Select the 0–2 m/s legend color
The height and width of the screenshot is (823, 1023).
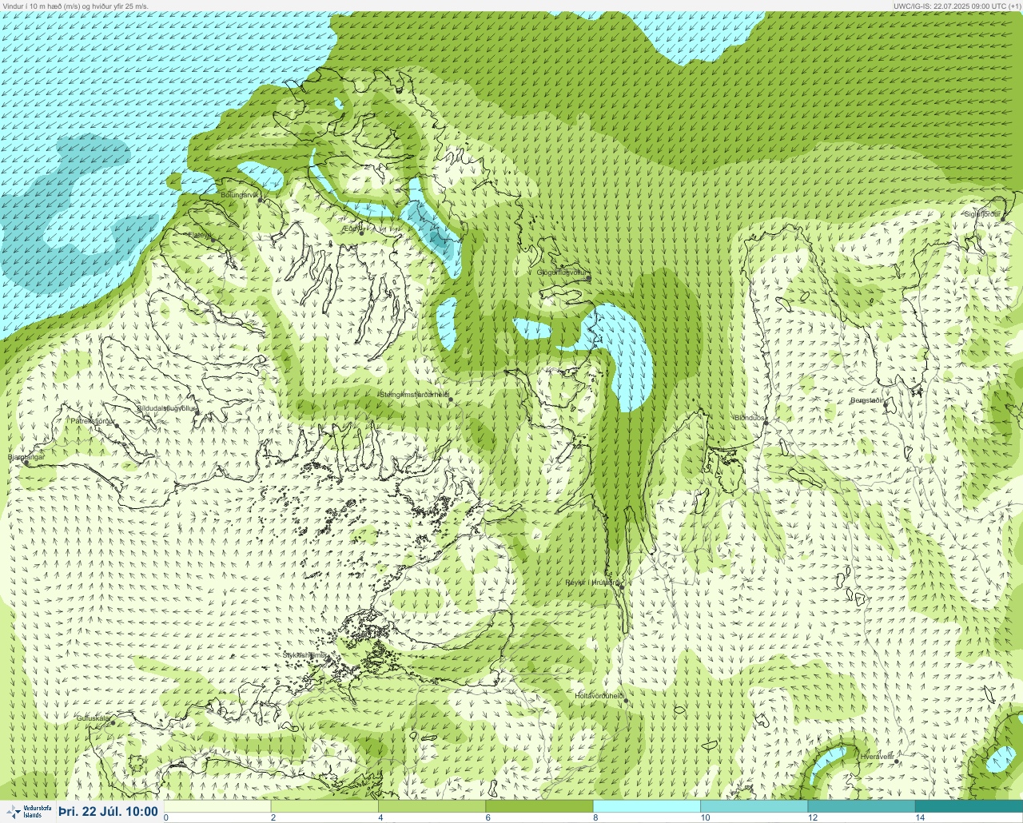217,806
